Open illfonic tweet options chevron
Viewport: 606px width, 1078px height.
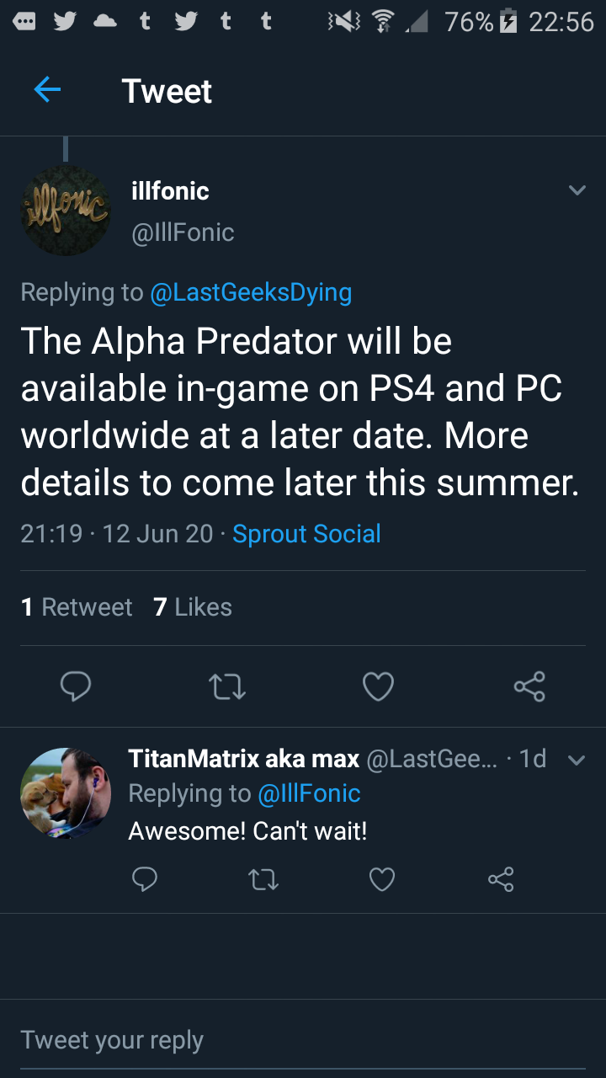coord(577,190)
